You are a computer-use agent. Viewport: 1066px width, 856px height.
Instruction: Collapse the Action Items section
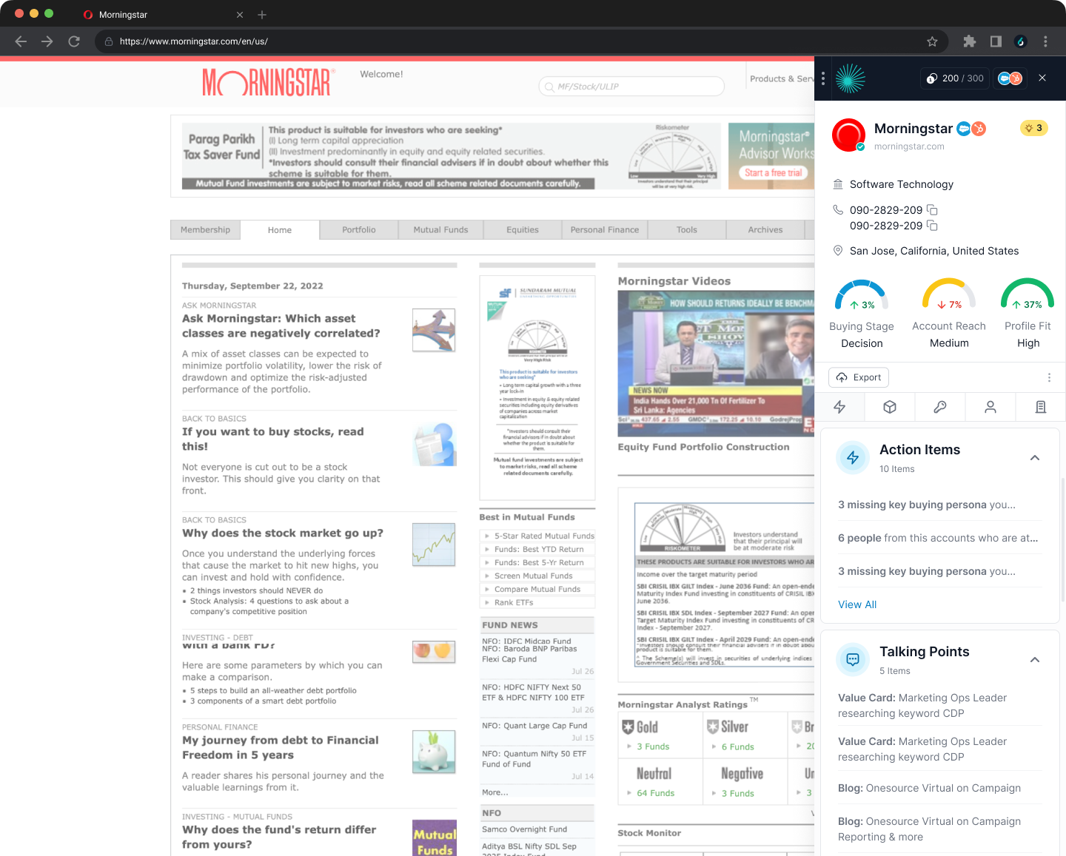tap(1035, 458)
